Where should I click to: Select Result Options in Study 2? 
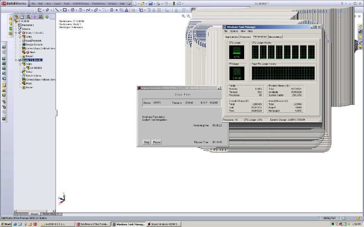[x=33, y=76]
